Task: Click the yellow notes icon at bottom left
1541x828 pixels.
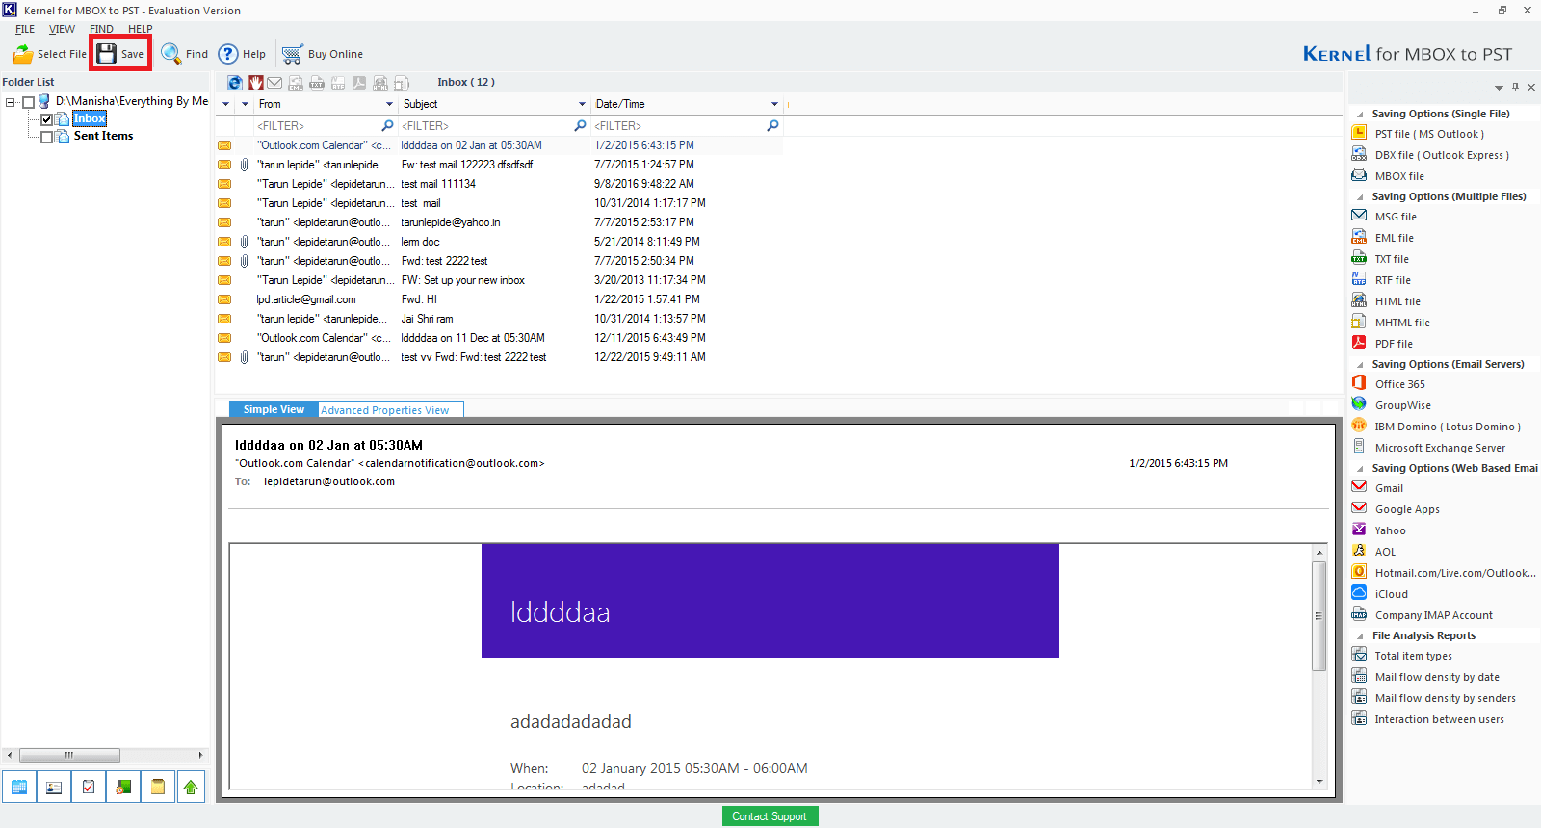Action: [x=157, y=788]
